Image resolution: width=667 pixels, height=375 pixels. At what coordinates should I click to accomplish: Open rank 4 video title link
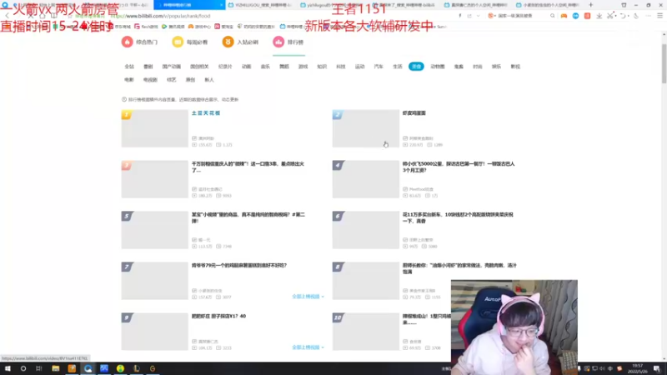click(x=459, y=167)
